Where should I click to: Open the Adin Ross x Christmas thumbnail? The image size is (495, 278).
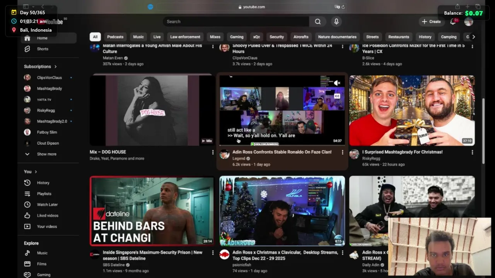pos(282,211)
